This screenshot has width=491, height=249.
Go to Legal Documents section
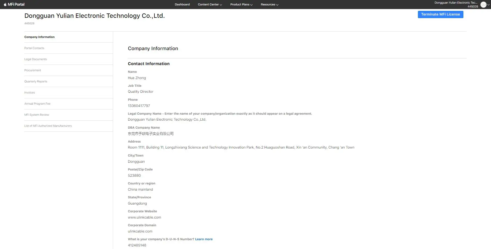pos(36,59)
